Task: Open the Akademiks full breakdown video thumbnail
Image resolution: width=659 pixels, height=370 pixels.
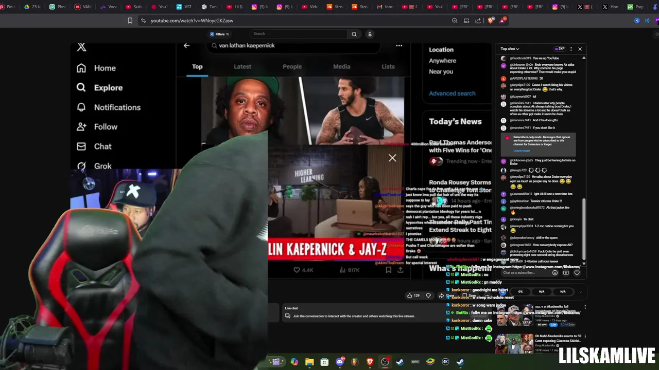Action: click(x=514, y=316)
